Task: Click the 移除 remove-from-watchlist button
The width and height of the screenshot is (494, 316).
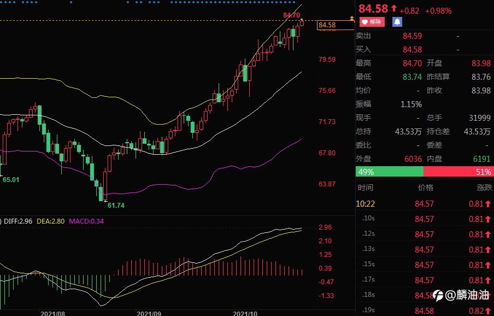Action: 372,22
